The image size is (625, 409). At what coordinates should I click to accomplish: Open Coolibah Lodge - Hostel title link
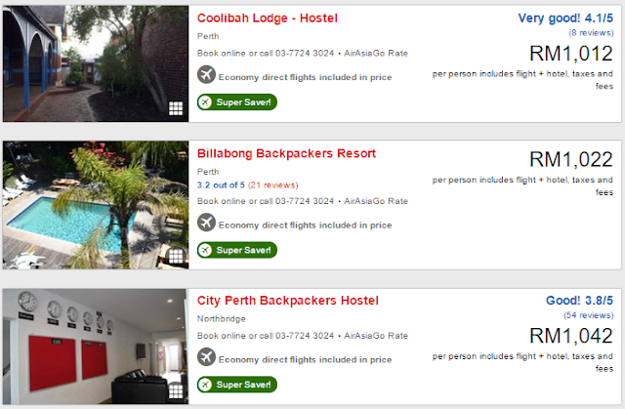tap(268, 18)
